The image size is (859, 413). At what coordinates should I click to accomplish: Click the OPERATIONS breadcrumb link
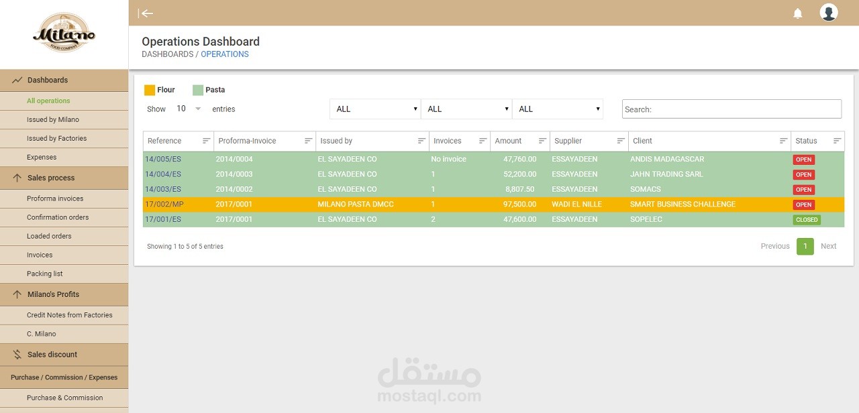(x=225, y=54)
